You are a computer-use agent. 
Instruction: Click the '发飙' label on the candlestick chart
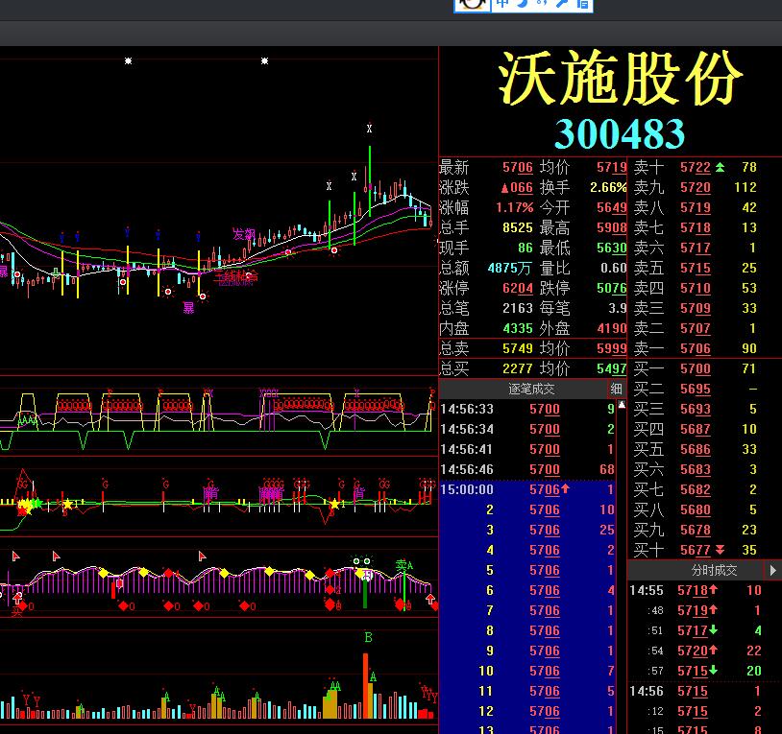point(244,234)
